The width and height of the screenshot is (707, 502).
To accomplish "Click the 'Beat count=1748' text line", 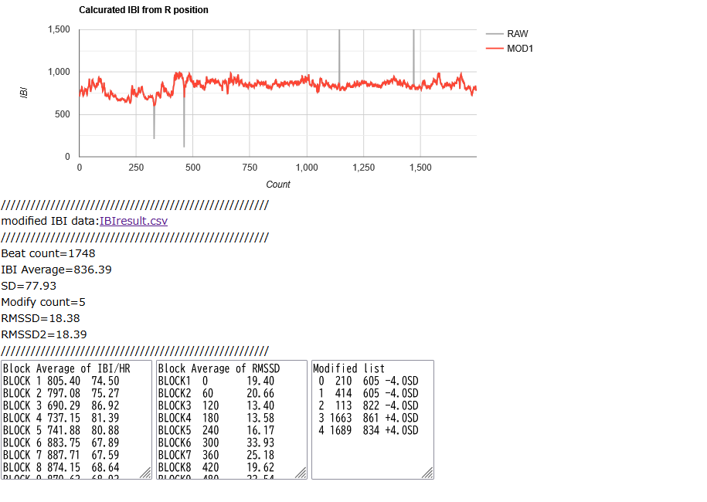I will click(x=48, y=253).
